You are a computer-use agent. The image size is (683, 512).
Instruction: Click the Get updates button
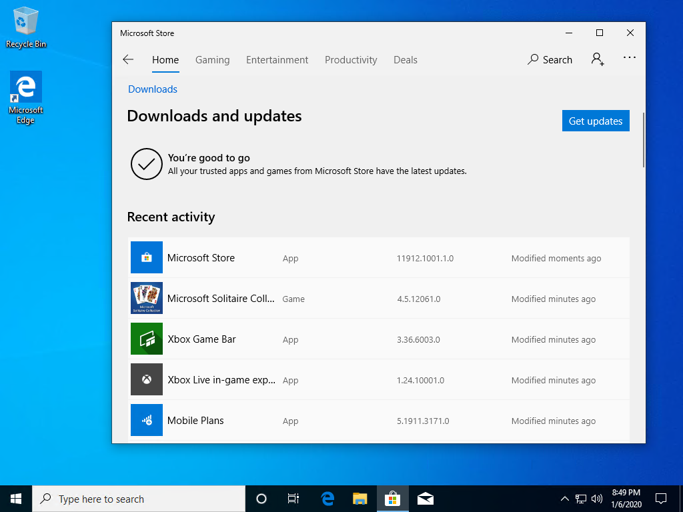(596, 121)
